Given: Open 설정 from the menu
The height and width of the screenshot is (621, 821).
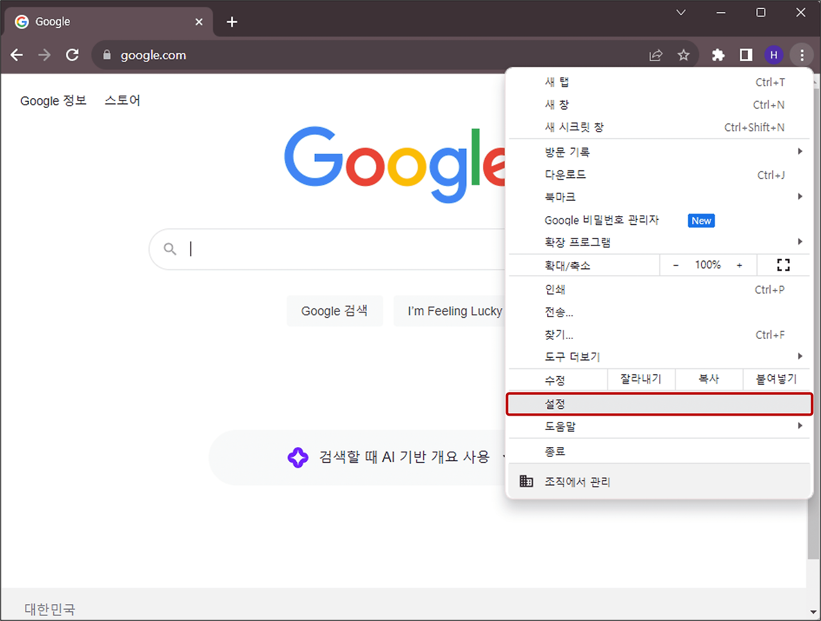Looking at the screenshot, I should click(x=659, y=404).
